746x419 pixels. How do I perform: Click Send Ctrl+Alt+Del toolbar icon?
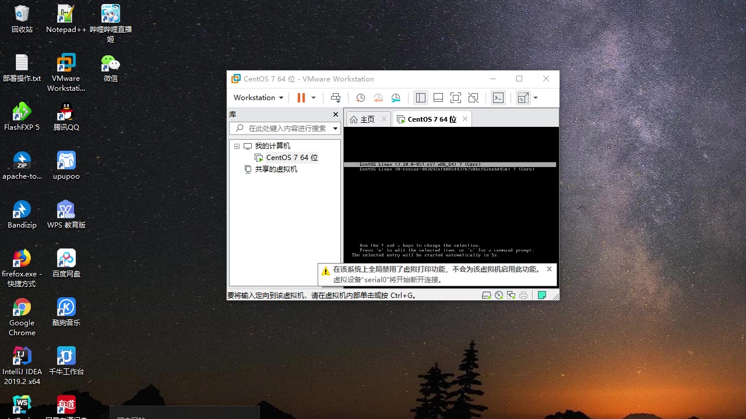point(336,98)
